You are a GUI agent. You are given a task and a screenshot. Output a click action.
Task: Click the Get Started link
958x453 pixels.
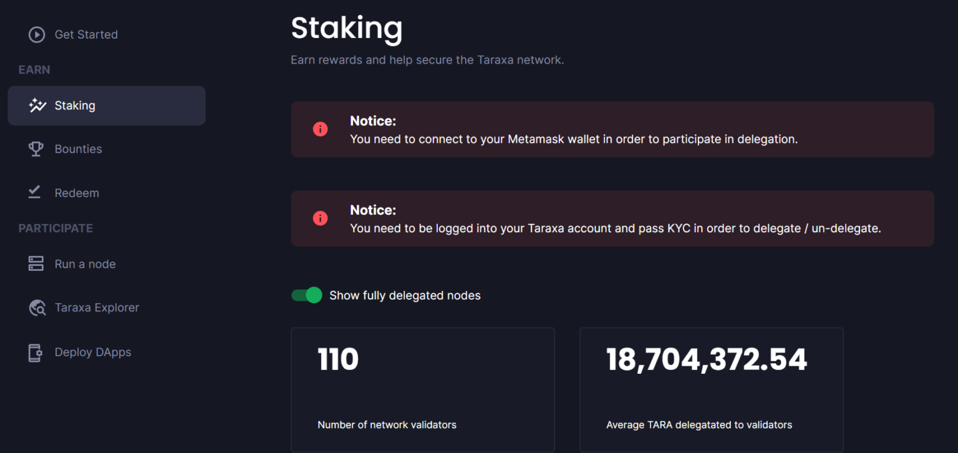[86, 34]
